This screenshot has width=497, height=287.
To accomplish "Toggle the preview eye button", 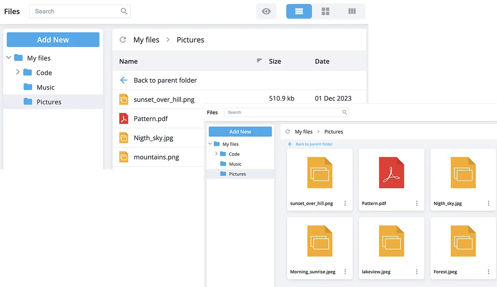I will click(x=266, y=11).
